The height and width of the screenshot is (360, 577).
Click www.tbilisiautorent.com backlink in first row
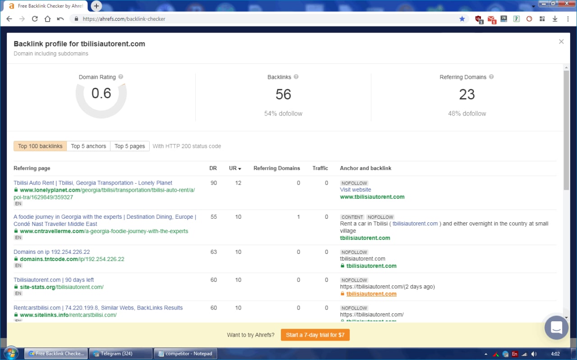[372, 197]
